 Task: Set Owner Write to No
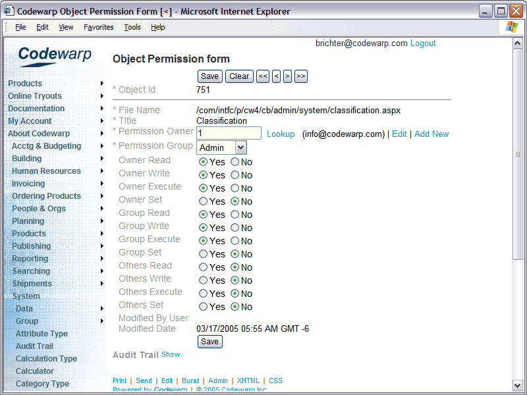(x=235, y=175)
